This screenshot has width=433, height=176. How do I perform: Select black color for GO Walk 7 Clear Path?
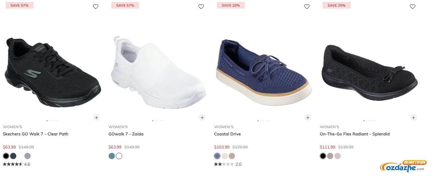[6, 156]
